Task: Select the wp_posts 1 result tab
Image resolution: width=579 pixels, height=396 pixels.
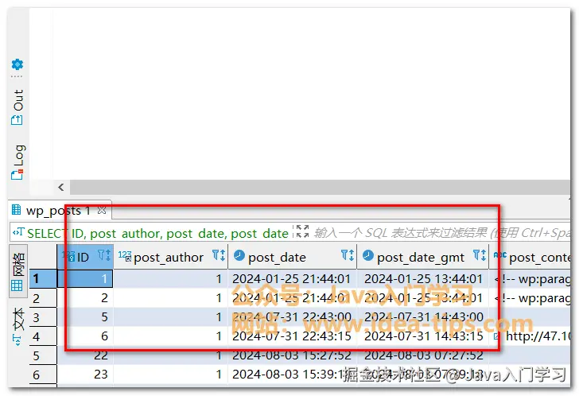Action: [x=58, y=211]
